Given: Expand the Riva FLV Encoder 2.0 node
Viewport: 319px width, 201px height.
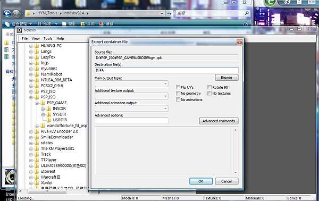Looking at the screenshot, I should pyautogui.click(x=31, y=132).
